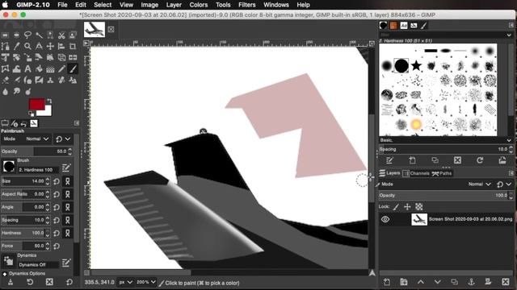The width and height of the screenshot is (517, 290).
Task: Adjust the layer Opacity slider
Action: [x=445, y=195]
